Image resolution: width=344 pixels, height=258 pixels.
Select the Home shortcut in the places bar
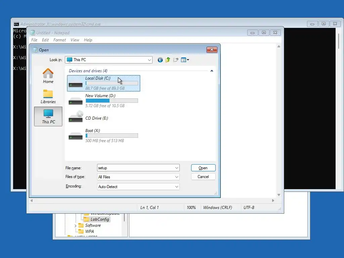coord(48,76)
